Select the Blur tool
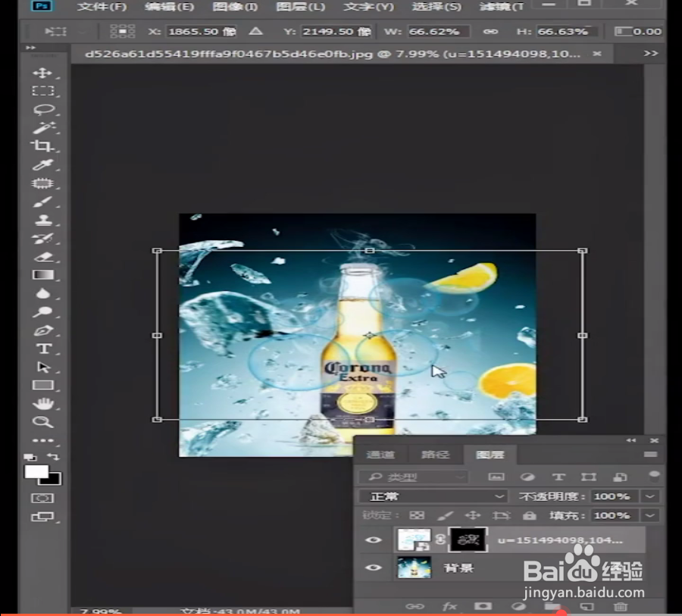This screenshot has height=616, width=682. click(42, 294)
